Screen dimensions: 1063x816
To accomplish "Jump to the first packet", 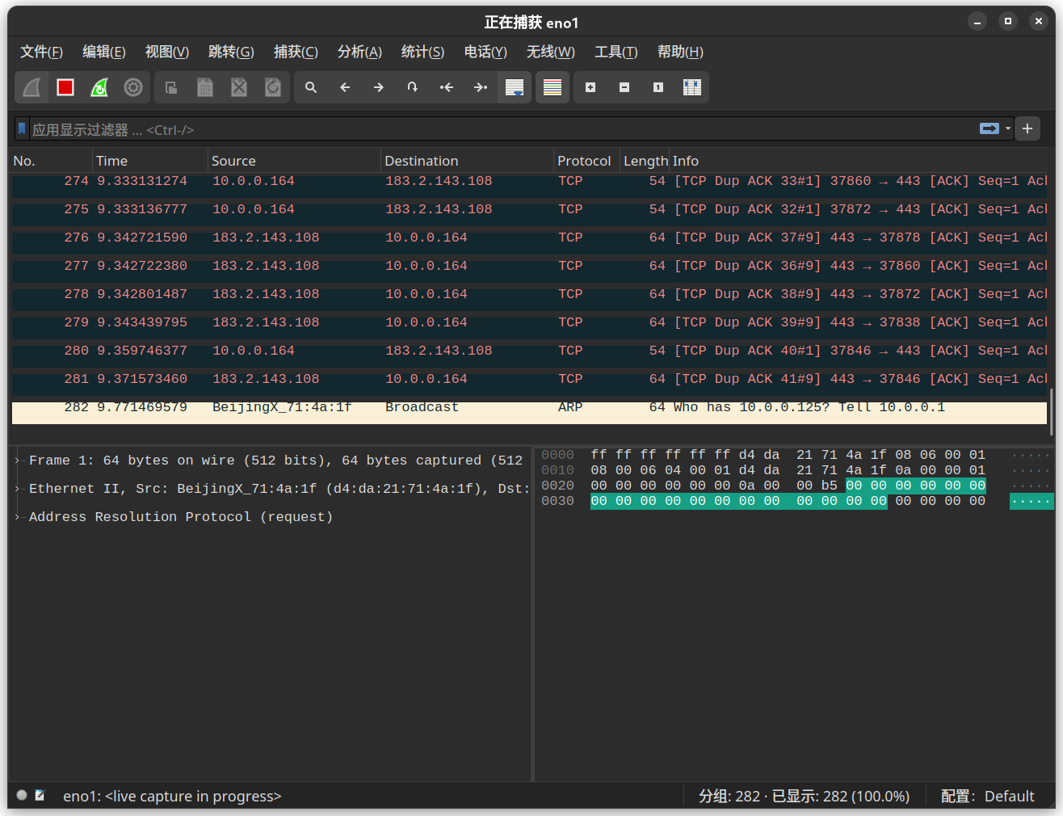I will (447, 87).
